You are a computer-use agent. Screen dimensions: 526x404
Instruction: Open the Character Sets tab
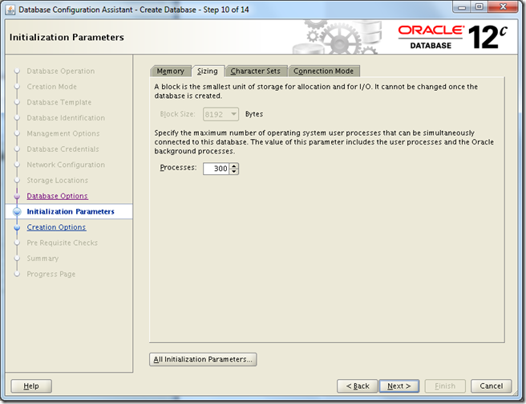pyautogui.click(x=256, y=71)
